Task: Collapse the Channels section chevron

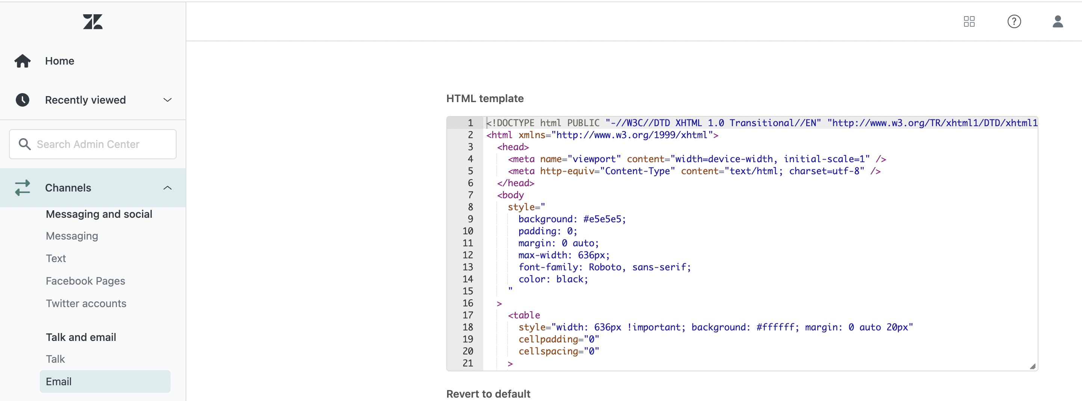Action: tap(167, 188)
